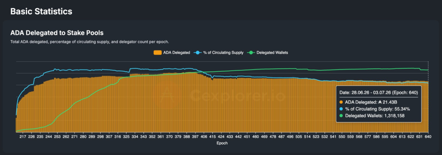Click epoch 406 axis label
The width and height of the screenshot is (442, 155).
pyautogui.click(x=204, y=137)
